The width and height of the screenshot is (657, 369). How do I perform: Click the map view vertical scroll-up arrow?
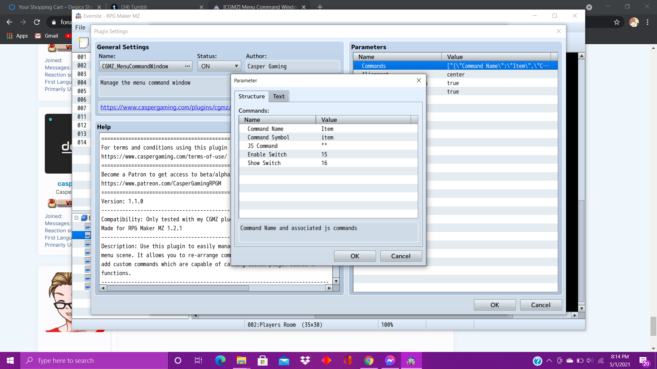coord(581,56)
